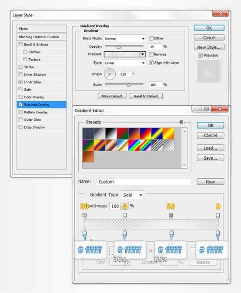The width and height of the screenshot is (241, 293).
Task: Click New Style... in Layer Style dialog
Action: click(209, 47)
